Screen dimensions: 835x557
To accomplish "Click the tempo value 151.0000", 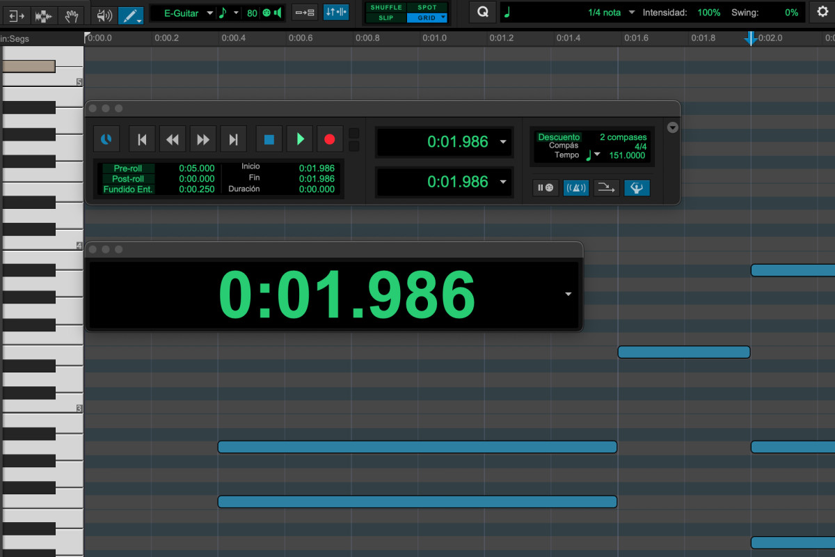I will click(x=628, y=156).
